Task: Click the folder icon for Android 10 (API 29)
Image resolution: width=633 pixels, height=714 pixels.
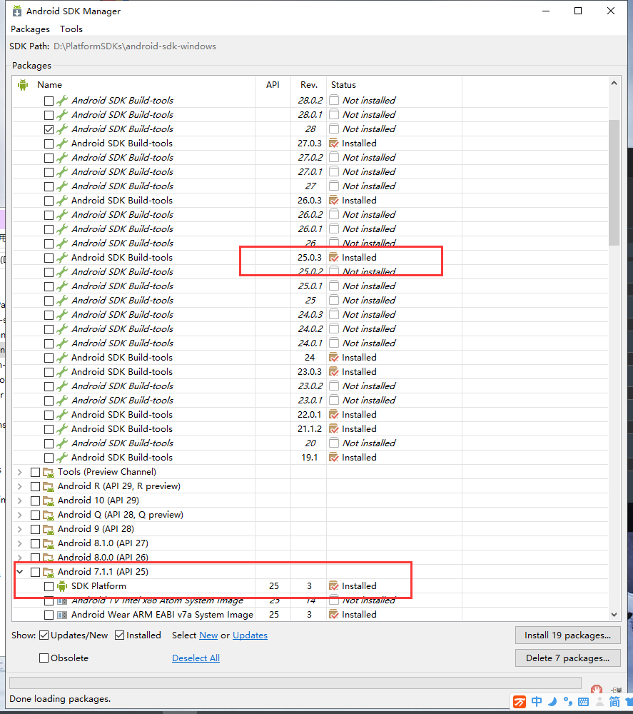Action: [x=49, y=501]
